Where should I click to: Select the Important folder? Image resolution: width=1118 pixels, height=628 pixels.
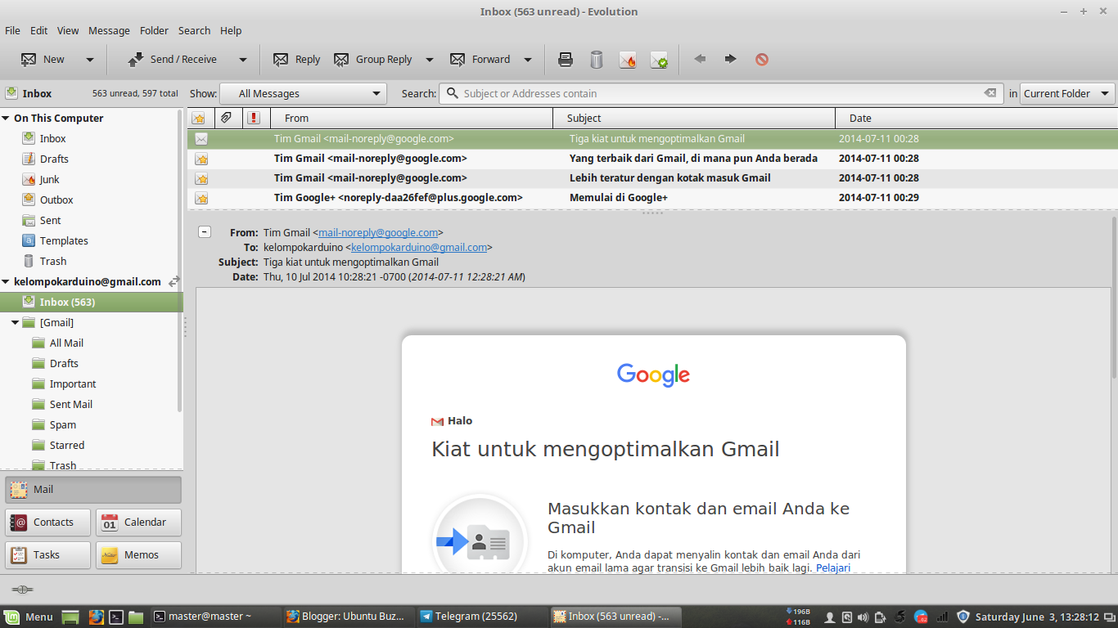73,384
